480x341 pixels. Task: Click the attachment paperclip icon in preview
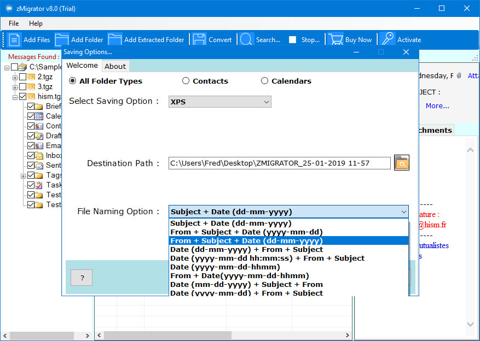tap(459, 75)
